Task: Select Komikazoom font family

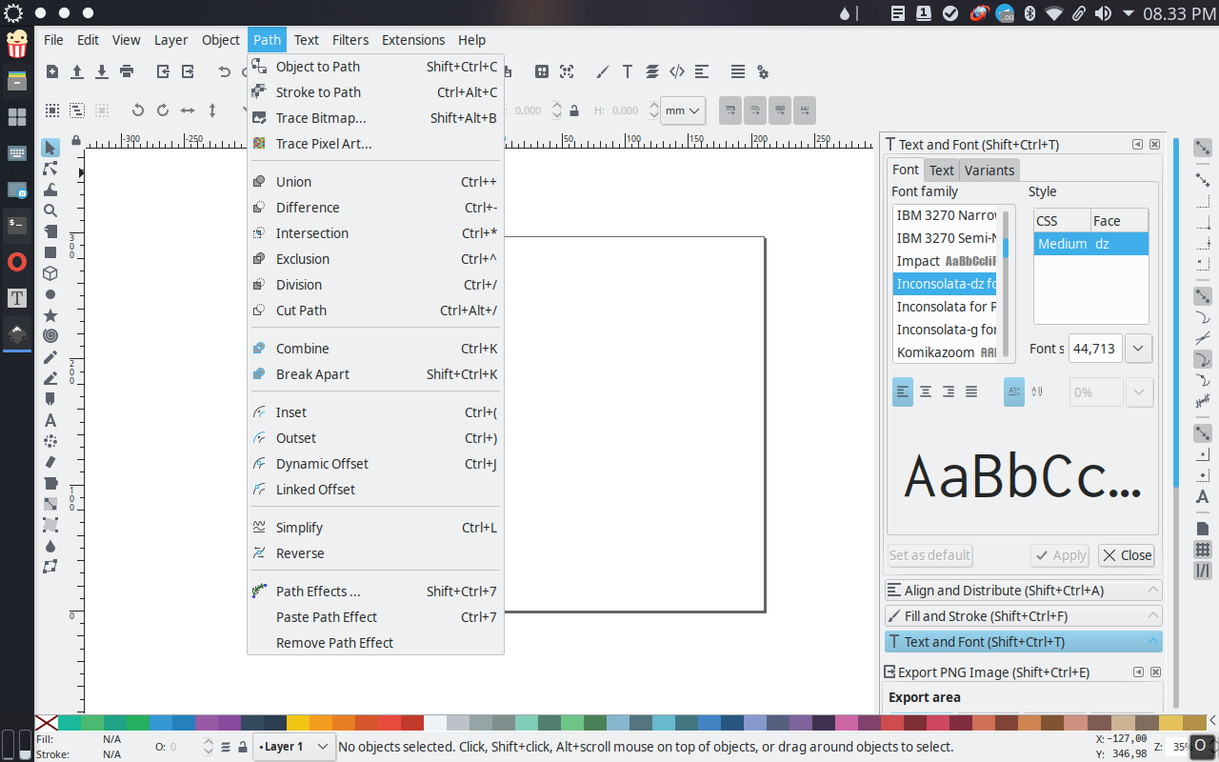Action: click(946, 352)
